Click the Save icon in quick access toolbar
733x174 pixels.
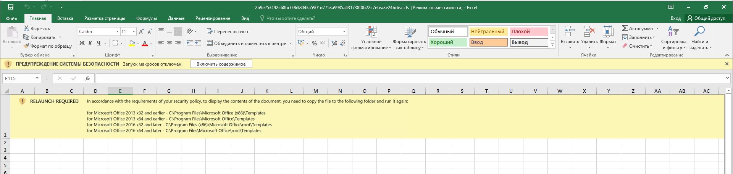[11, 7]
